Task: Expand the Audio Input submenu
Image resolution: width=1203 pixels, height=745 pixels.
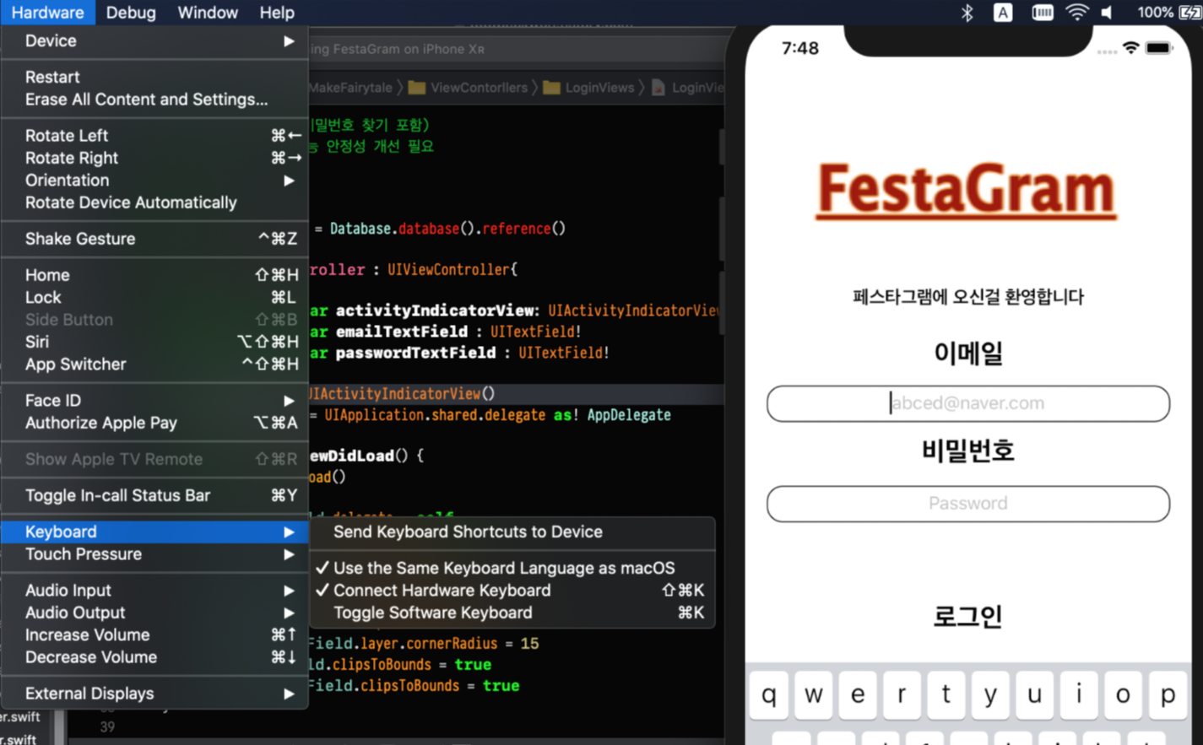Action: 154,591
